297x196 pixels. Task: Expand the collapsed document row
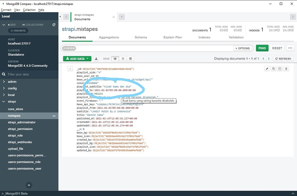(x=70, y=69)
